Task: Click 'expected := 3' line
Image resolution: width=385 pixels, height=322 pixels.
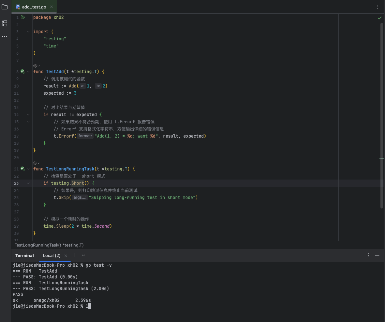Action: pyautogui.click(x=60, y=93)
